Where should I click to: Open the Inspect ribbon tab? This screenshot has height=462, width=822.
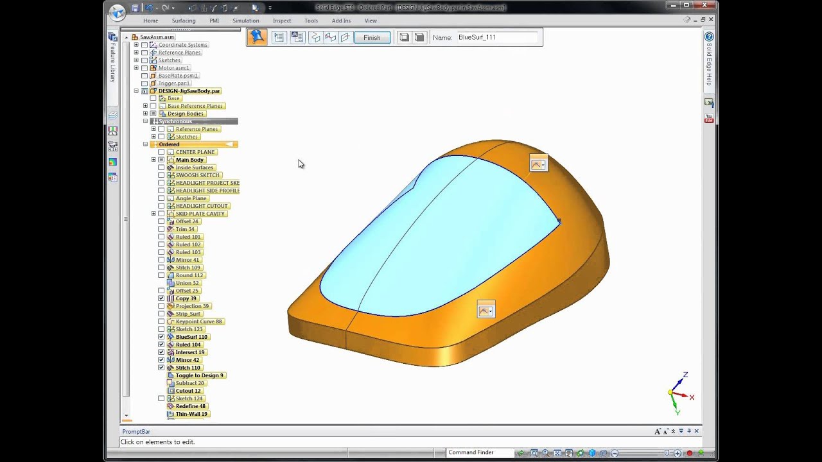point(282,21)
